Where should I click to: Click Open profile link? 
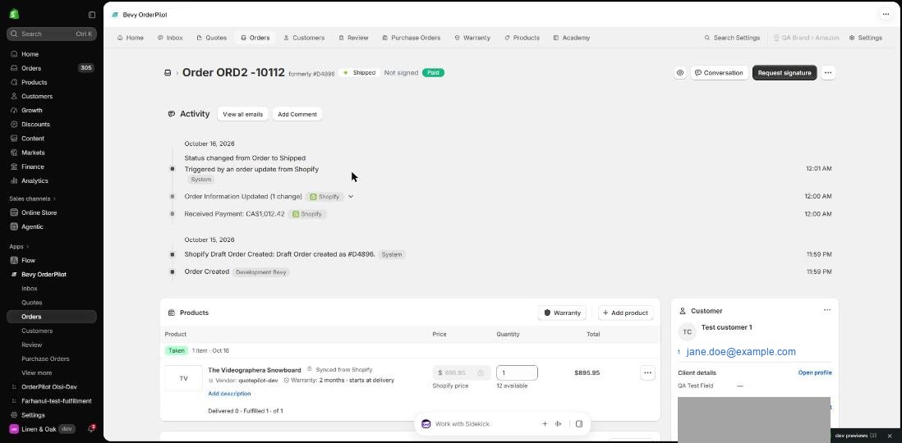point(815,373)
